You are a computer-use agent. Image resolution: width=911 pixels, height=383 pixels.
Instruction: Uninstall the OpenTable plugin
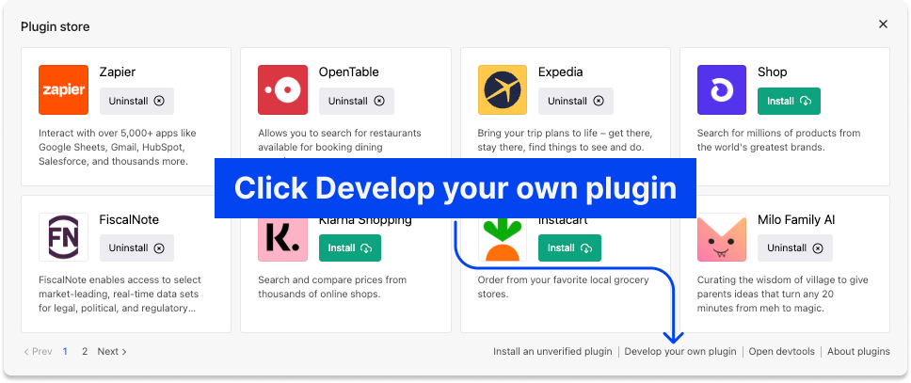point(356,101)
